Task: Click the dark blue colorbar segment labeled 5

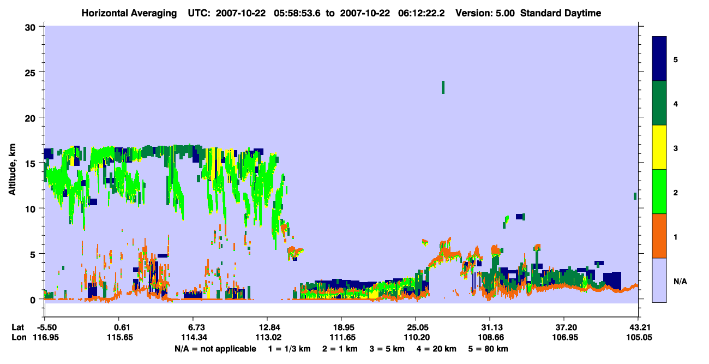Action: pyautogui.click(x=659, y=59)
